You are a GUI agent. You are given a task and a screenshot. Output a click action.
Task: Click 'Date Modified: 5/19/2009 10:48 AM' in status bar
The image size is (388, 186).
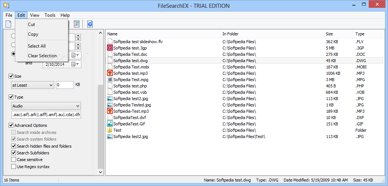[x=316, y=180]
